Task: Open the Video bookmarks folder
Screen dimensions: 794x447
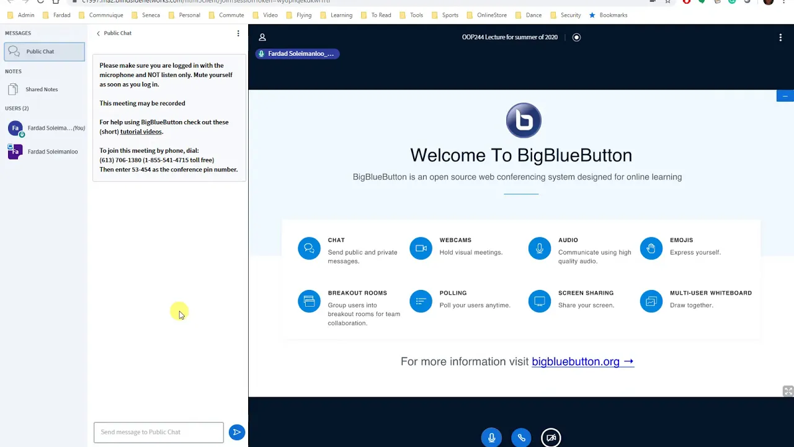Action: click(265, 15)
